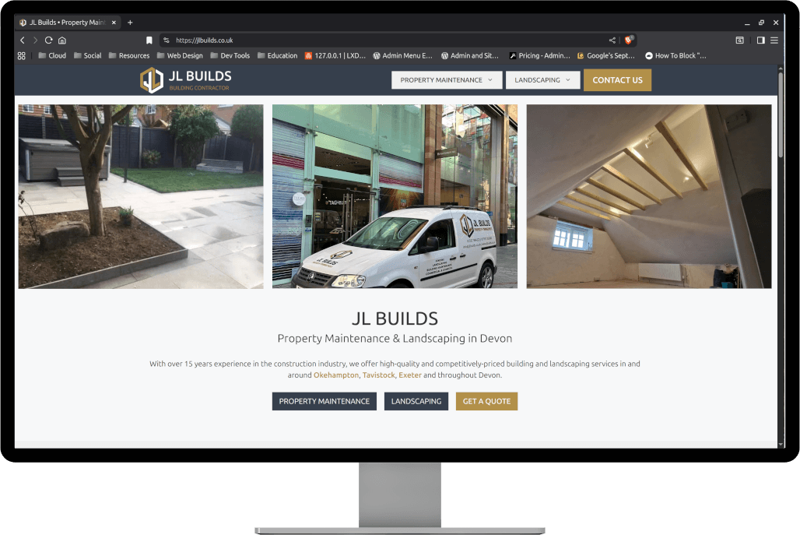The image size is (800, 535).
Task: Go to the browser home page icon
Action: click(61, 40)
